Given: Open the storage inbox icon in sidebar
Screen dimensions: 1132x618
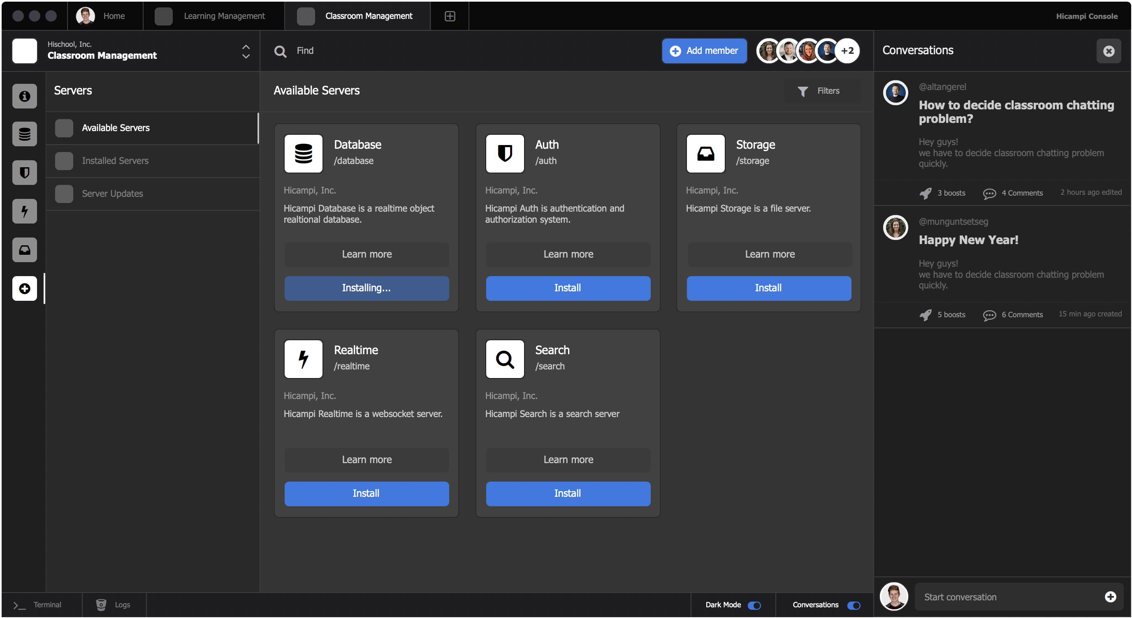Looking at the screenshot, I should (25, 250).
